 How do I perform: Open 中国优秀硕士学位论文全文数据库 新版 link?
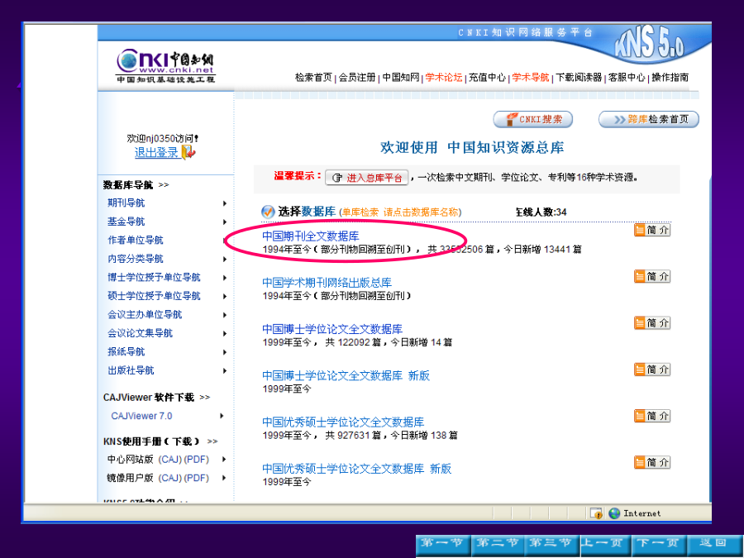click(356, 469)
